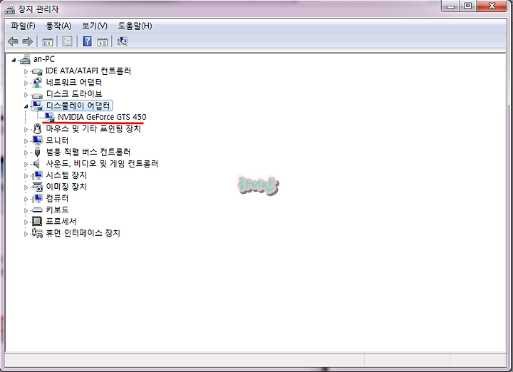Image resolution: width=513 pixels, height=372 pixels.
Task: Open the 보기(V) menu
Action: (95, 26)
